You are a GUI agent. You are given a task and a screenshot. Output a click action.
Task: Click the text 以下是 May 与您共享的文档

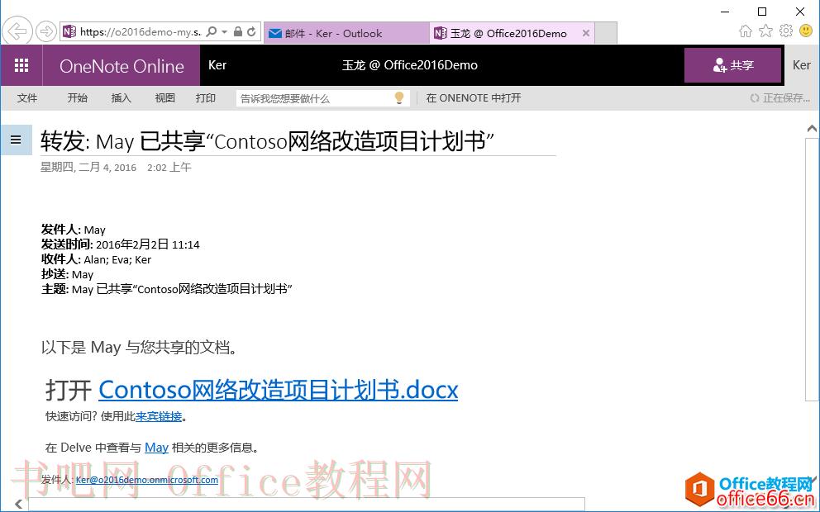(x=139, y=348)
